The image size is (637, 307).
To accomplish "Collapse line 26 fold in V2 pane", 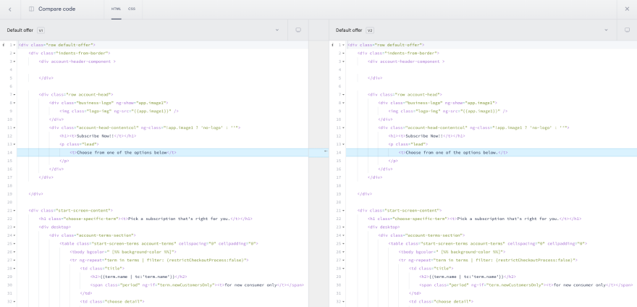I will (344, 252).
